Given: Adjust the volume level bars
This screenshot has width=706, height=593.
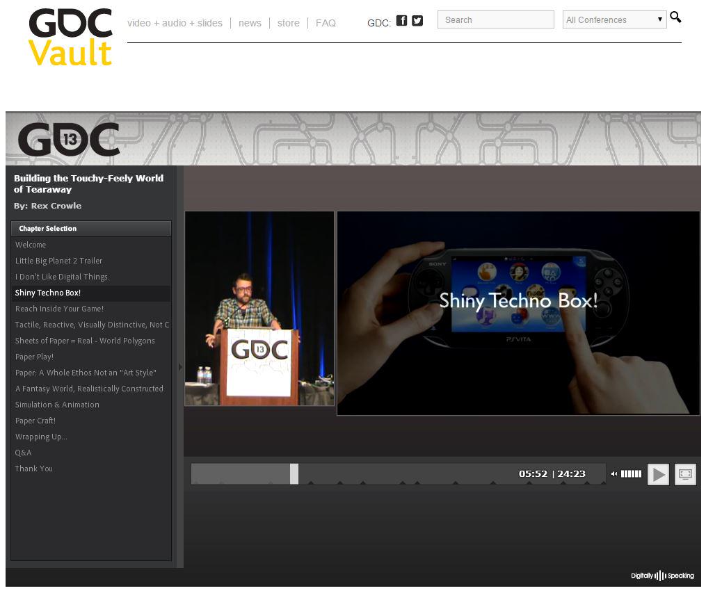Looking at the screenshot, I should click(x=631, y=473).
